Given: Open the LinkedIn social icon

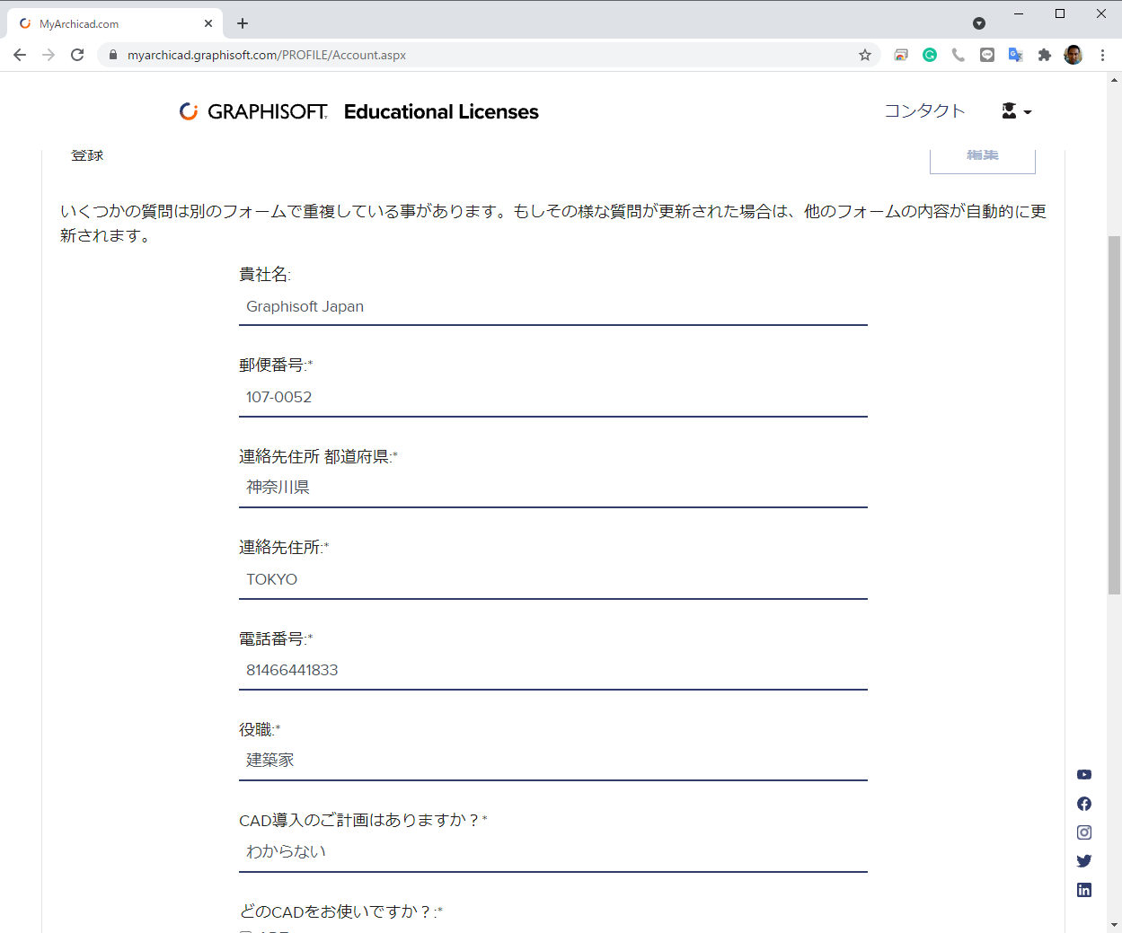Looking at the screenshot, I should [x=1084, y=890].
